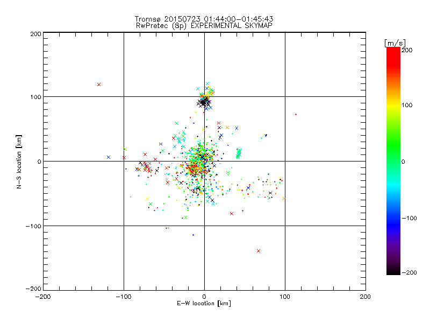Click the colorbar label '100' beside yellow

pyautogui.click(x=407, y=105)
